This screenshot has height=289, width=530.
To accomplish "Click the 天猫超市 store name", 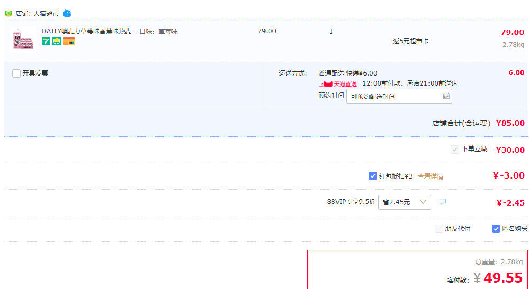I will [x=46, y=14].
